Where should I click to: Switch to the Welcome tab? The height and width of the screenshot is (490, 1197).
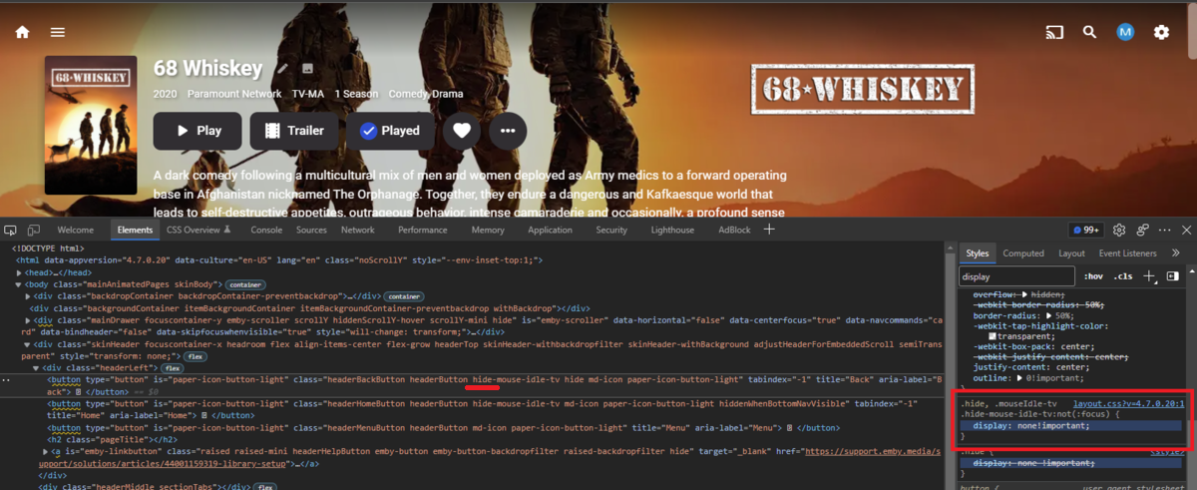[76, 230]
